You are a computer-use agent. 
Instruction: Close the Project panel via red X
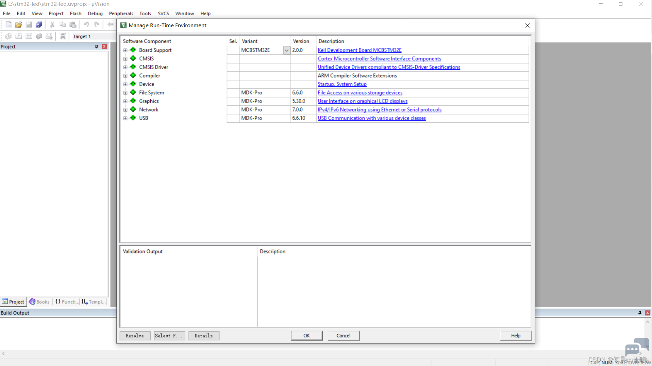pyautogui.click(x=104, y=47)
